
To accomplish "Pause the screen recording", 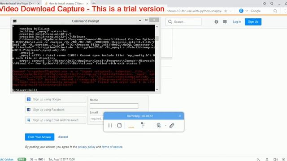I will 110,125.
